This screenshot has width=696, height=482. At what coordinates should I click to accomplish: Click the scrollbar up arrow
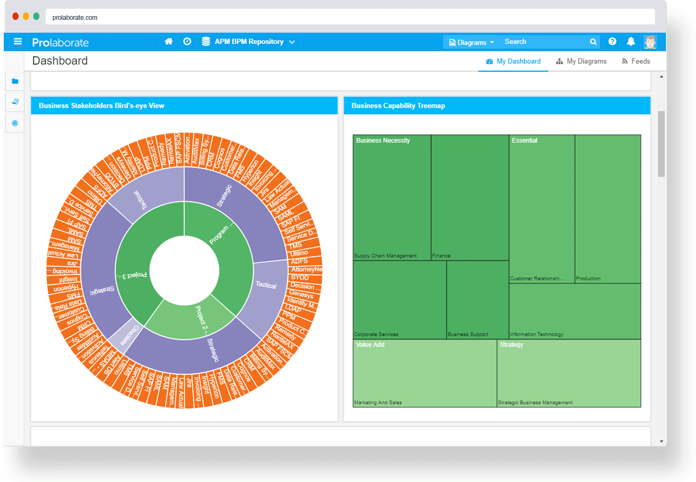coord(661,77)
